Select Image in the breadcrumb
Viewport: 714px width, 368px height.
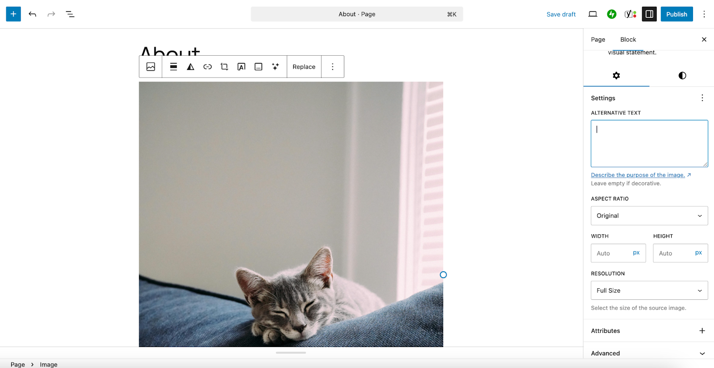(49, 364)
